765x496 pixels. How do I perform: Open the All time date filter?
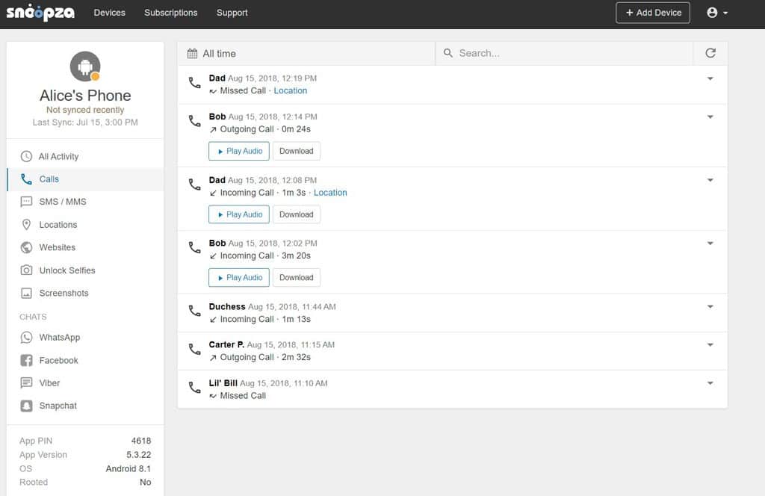click(212, 54)
